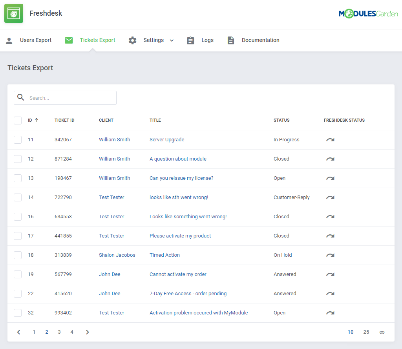Open 'Can you reissue my license?' ticket
Image resolution: width=402 pixels, height=349 pixels.
point(181,178)
